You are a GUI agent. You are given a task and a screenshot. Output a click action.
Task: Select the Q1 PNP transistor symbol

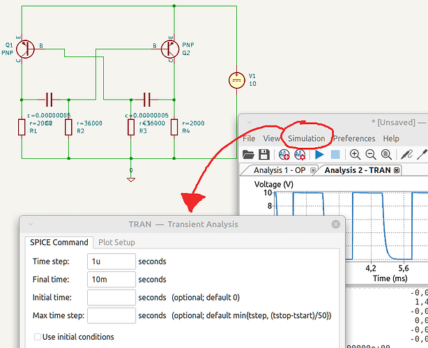24,50
